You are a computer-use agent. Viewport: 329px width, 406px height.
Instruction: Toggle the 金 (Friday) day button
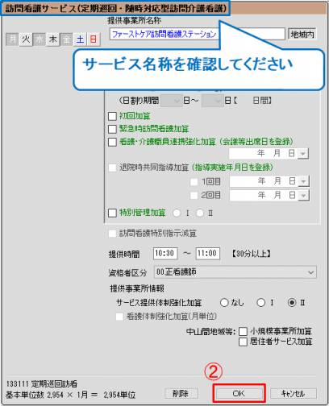pos(66,39)
